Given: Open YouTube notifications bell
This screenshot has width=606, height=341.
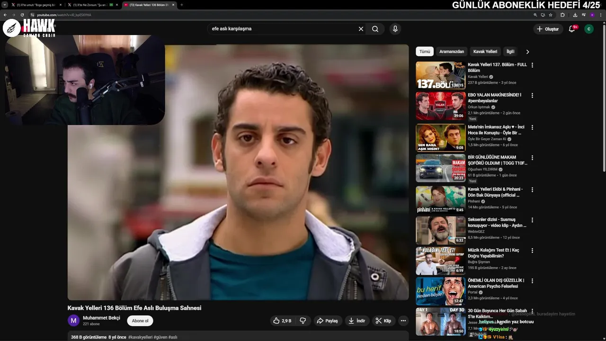Looking at the screenshot, I should 572,29.
